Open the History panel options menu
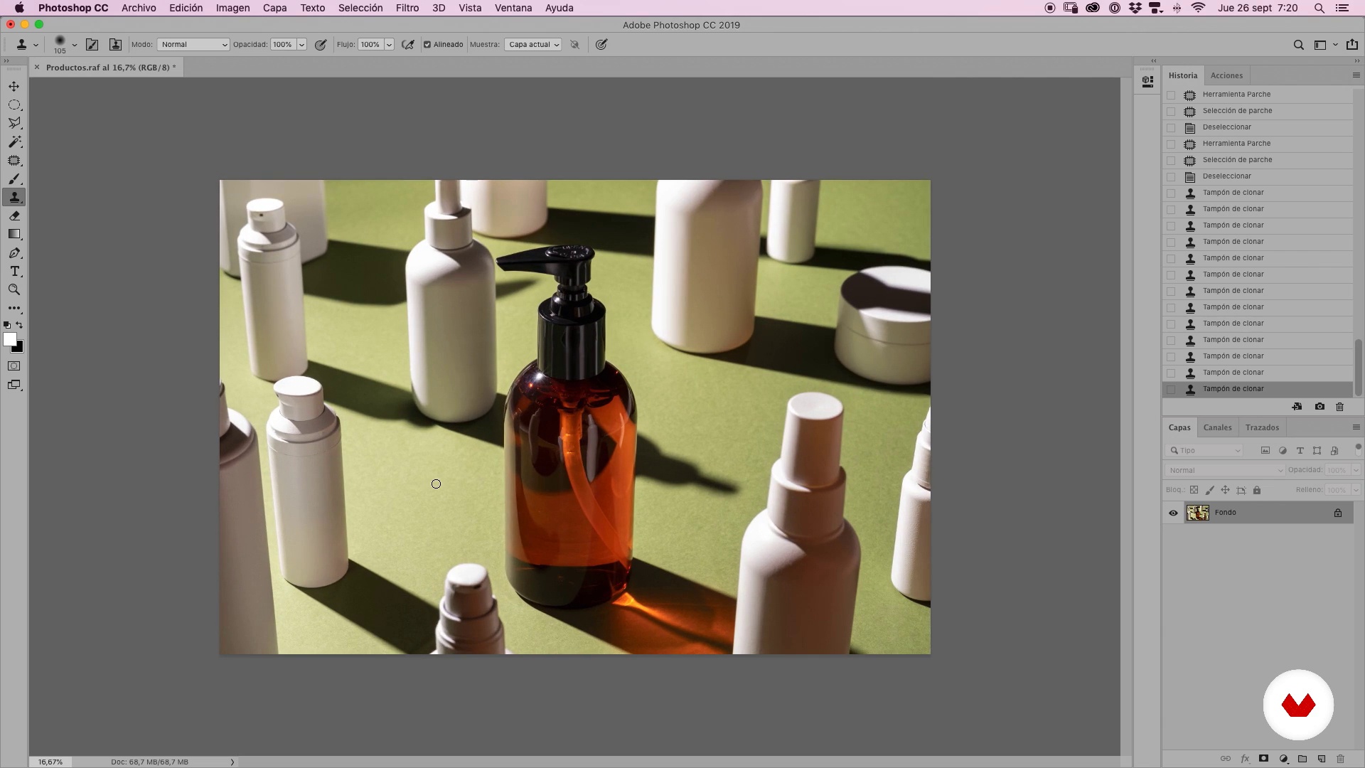The width and height of the screenshot is (1365, 768). tap(1356, 75)
